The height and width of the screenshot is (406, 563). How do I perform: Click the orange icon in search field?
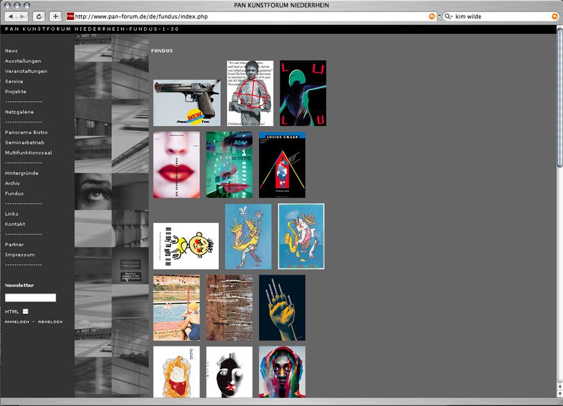tap(555, 17)
